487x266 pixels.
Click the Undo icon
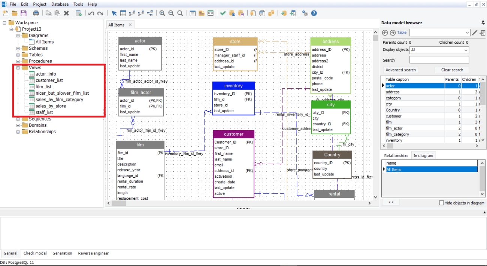coord(91,13)
